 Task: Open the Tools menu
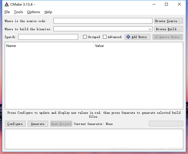pyautogui.click(x=18, y=12)
